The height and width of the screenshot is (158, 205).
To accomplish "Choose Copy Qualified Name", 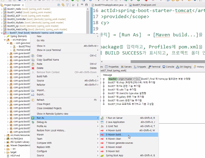I will 65,60.
